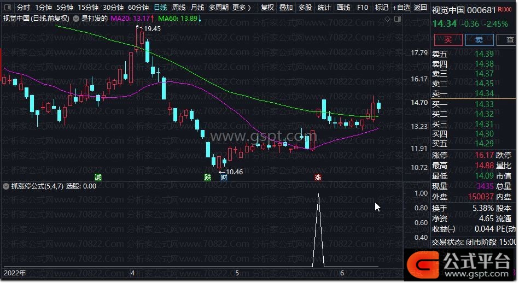The width and height of the screenshot is (519, 283).
Task: Click the green 跌 marker on chart
Action: click(207, 178)
